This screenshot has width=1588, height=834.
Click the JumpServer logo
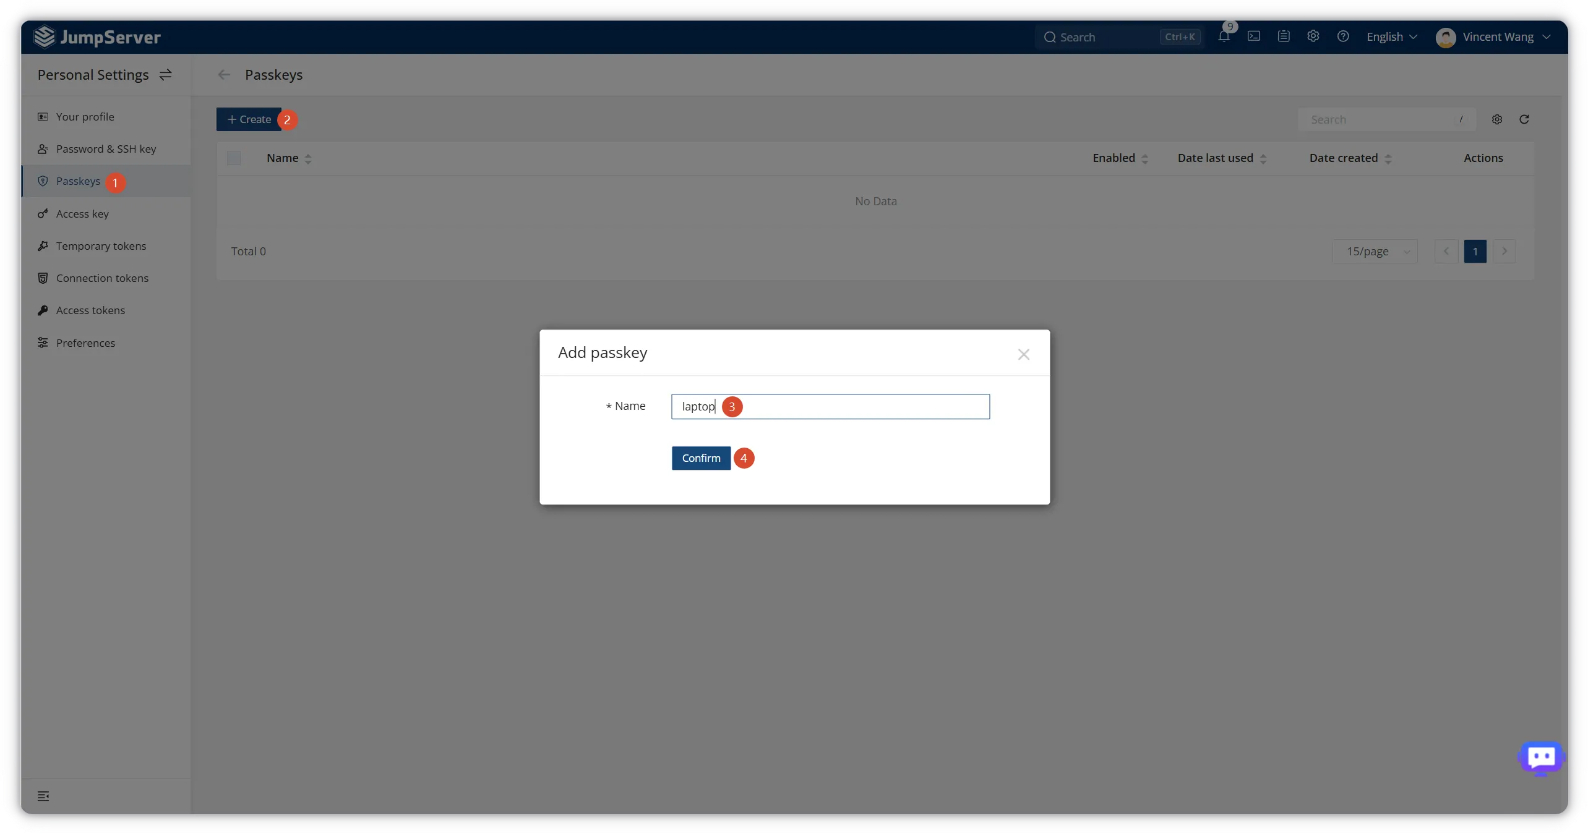click(97, 37)
